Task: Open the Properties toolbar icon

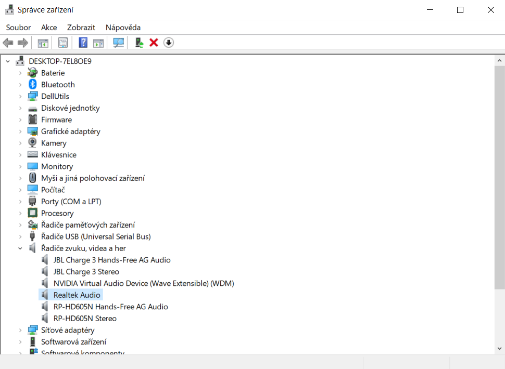Action: click(63, 43)
